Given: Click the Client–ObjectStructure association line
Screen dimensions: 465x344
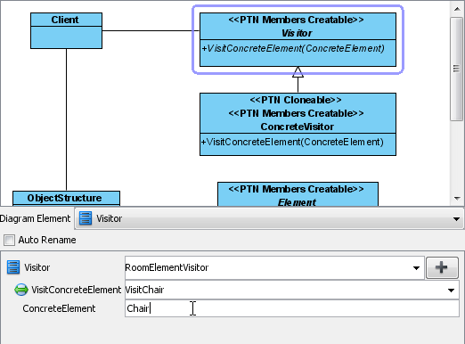Looking at the screenshot, I should click(x=66, y=119).
